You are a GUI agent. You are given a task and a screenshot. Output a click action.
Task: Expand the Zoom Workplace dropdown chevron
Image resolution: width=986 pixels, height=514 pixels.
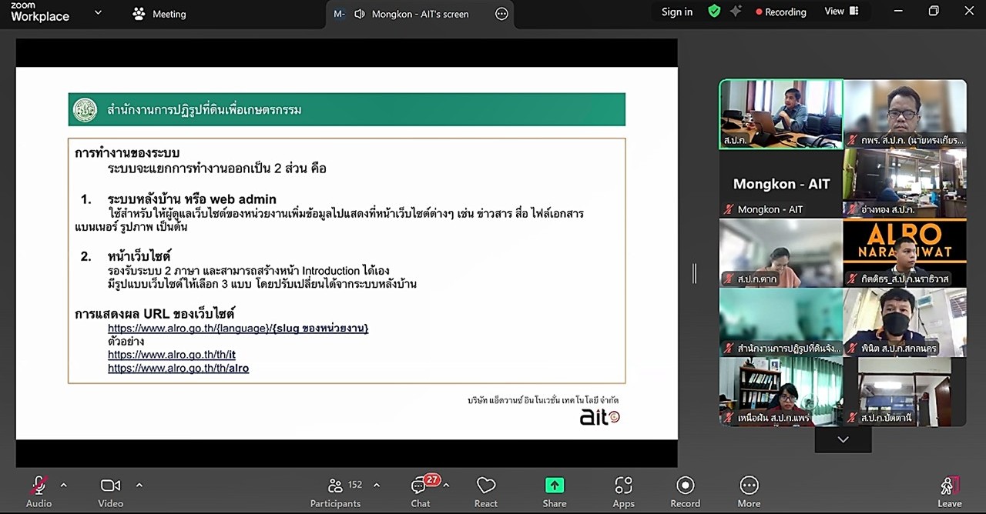point(98,13)
